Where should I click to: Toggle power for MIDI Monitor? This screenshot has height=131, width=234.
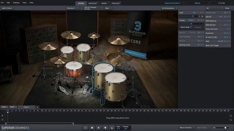(x=225, y=25)
